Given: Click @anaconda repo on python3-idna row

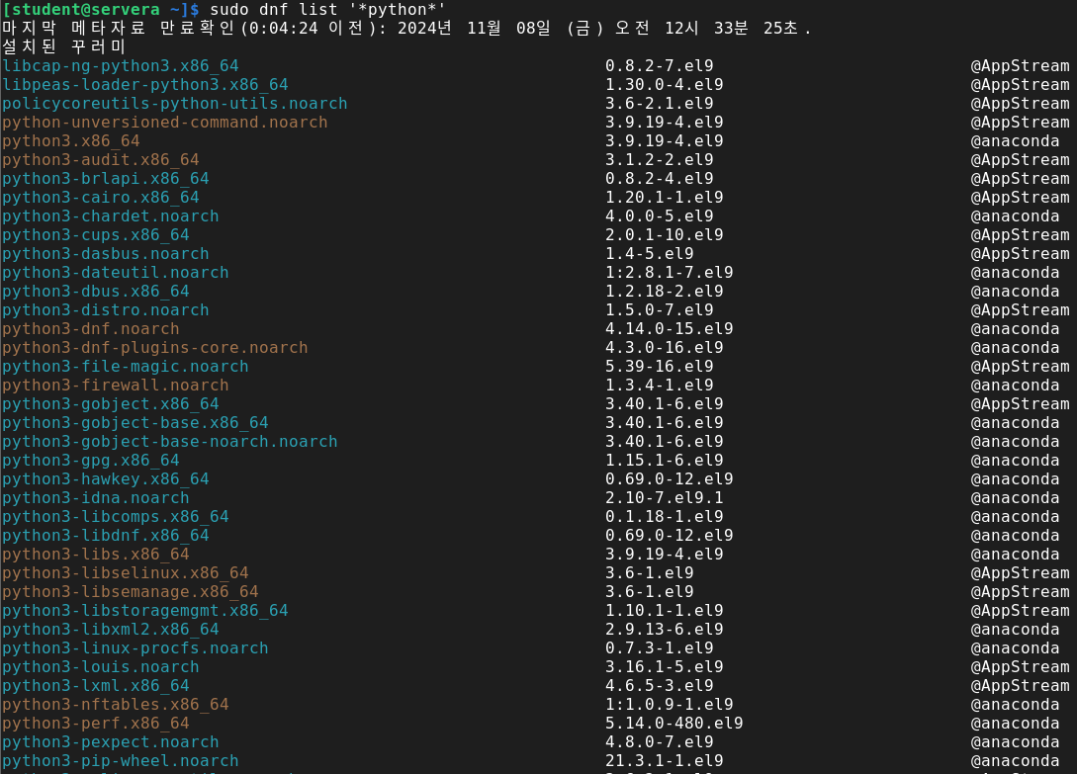Looking at the screenshot, I should pyautogui.click(x=1015, y=498).
